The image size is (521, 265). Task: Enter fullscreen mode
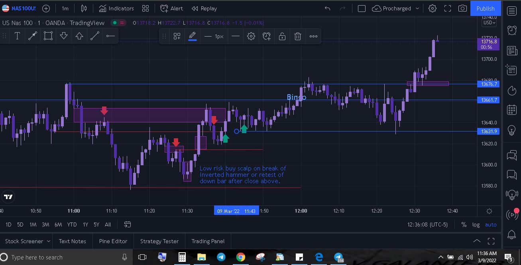[448, 8]
